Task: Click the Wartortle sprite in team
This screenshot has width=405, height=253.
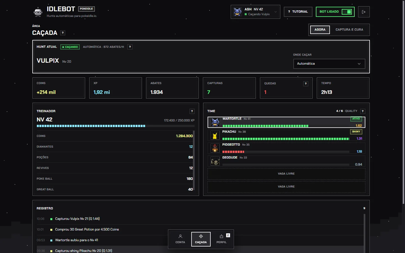Action: coord(215,122)
